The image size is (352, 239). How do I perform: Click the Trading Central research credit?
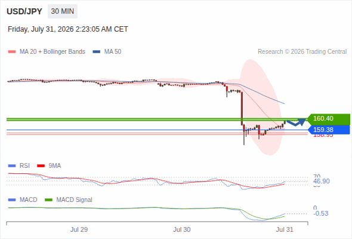[302, 52]
